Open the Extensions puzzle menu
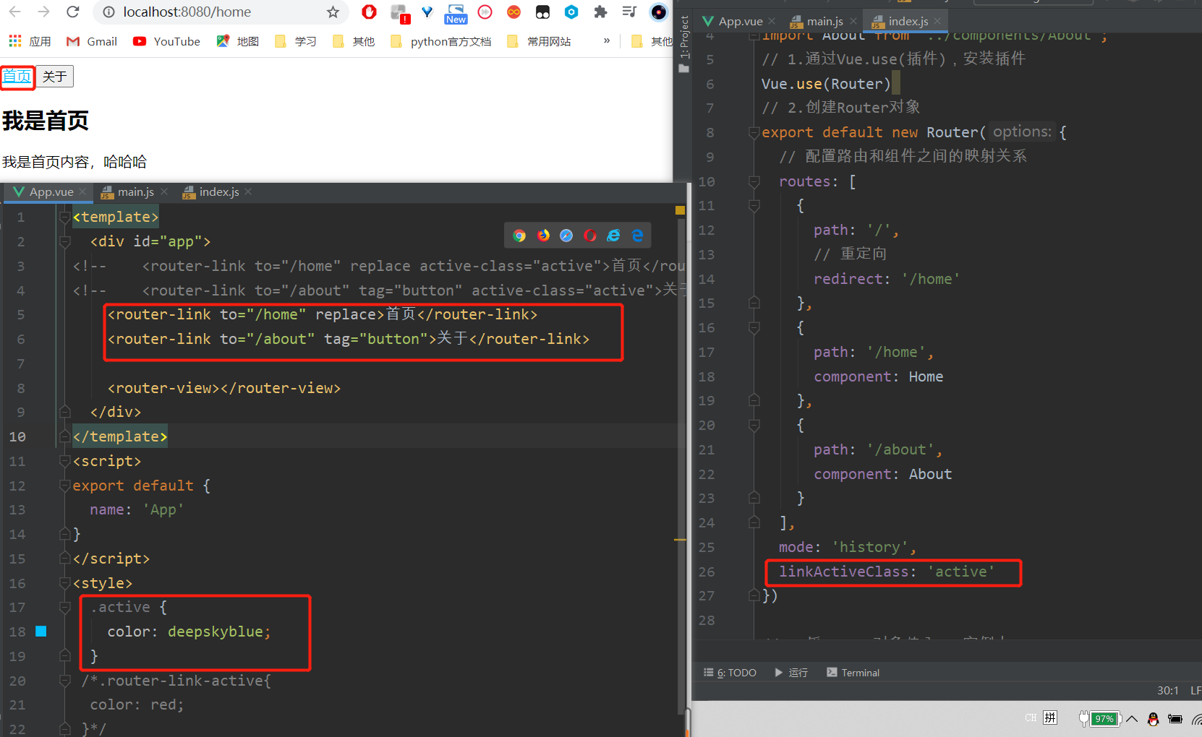This screenshot has height=737, width=1202. (600, 12)
